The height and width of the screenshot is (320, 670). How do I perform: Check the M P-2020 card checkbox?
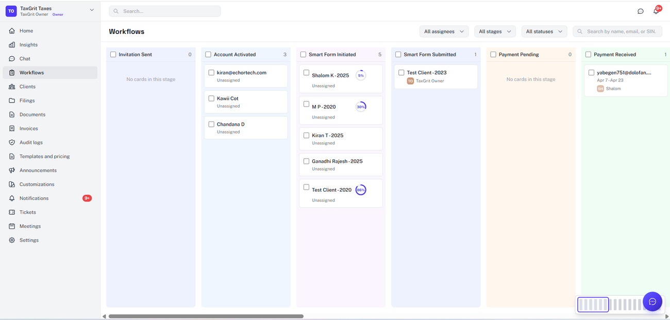306,104
